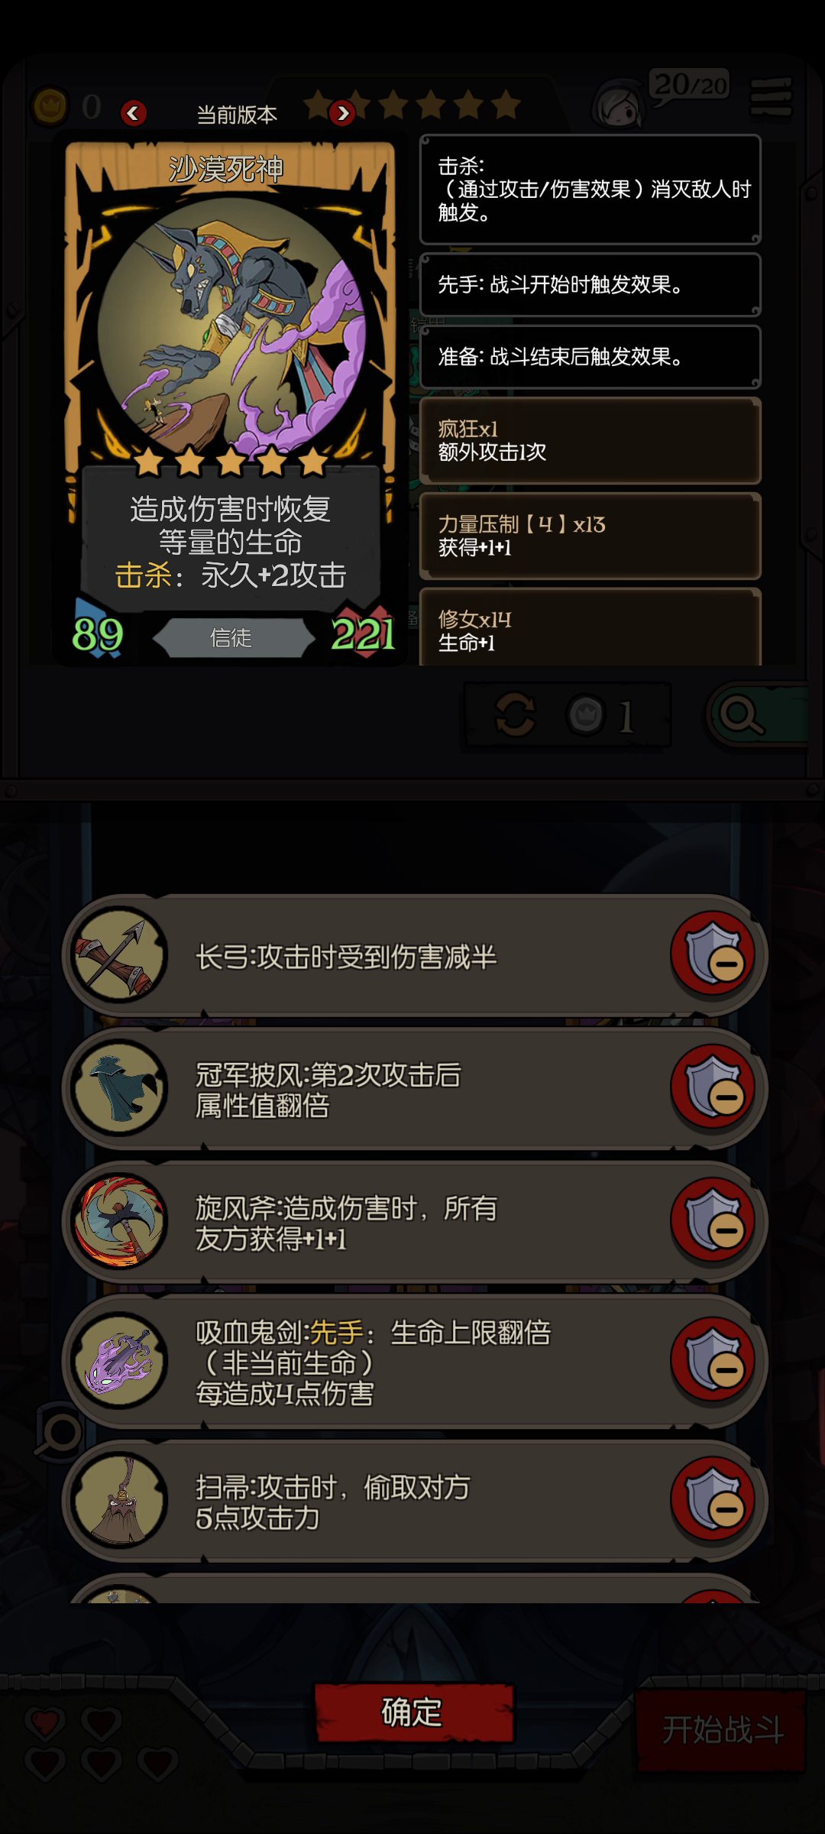Remove the 长弓 longbow equipment
This screenshot has height=1834, width=825.
click(x=713, y=955)
